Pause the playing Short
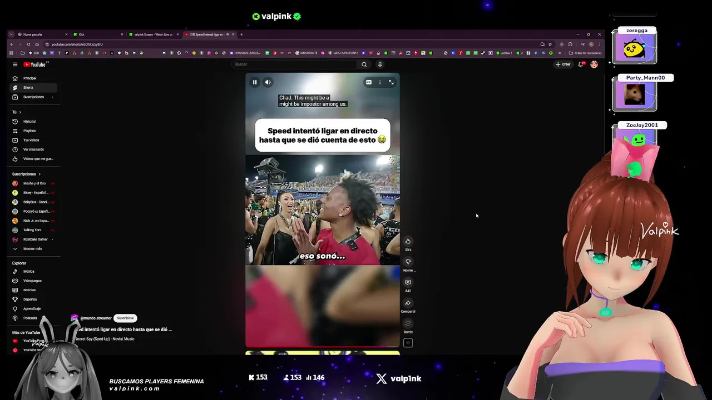 (255, 82)
